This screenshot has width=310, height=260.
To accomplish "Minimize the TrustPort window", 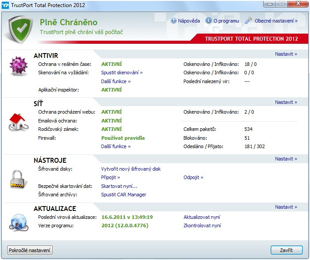I will (x=269, y=4).
